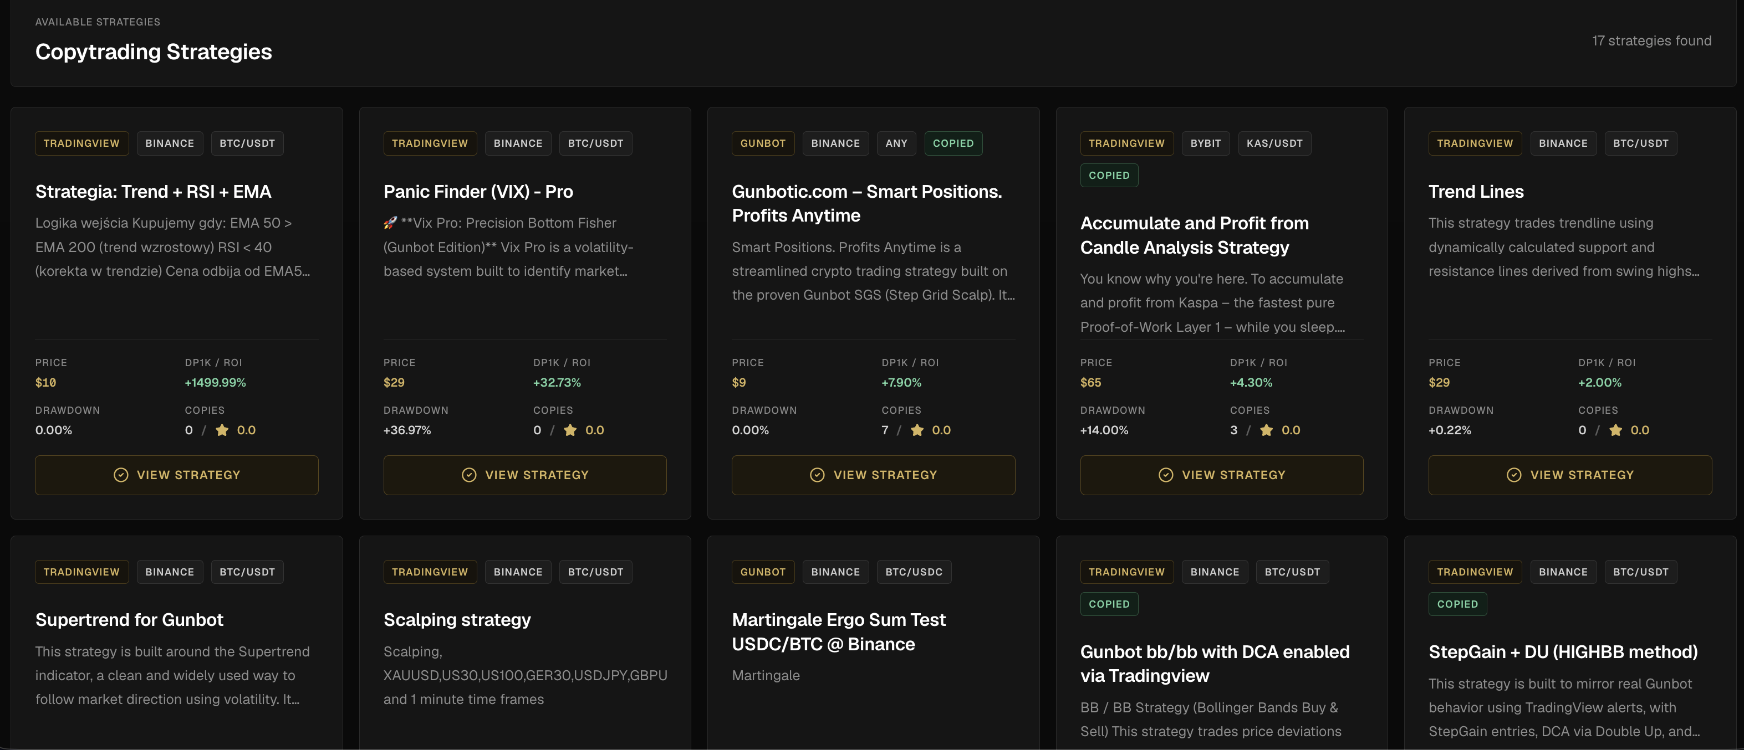Click +7.90% ROI value
This screenshot has width=1744, height=750.
click(x=901, y=382)
